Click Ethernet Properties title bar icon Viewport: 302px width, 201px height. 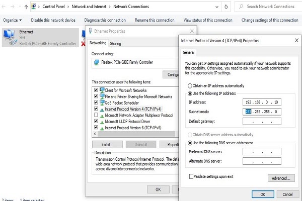[90, 31]
